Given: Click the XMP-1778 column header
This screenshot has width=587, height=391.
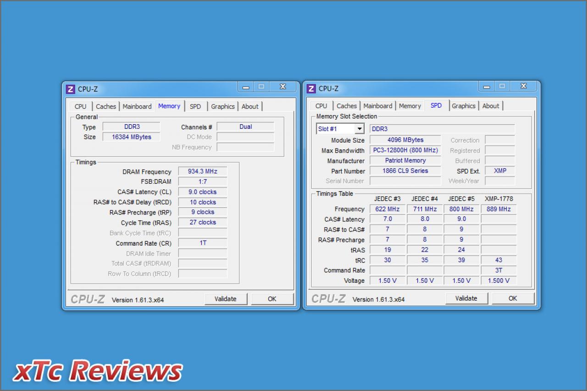Looking at the screenshot, I should [499, 199].
